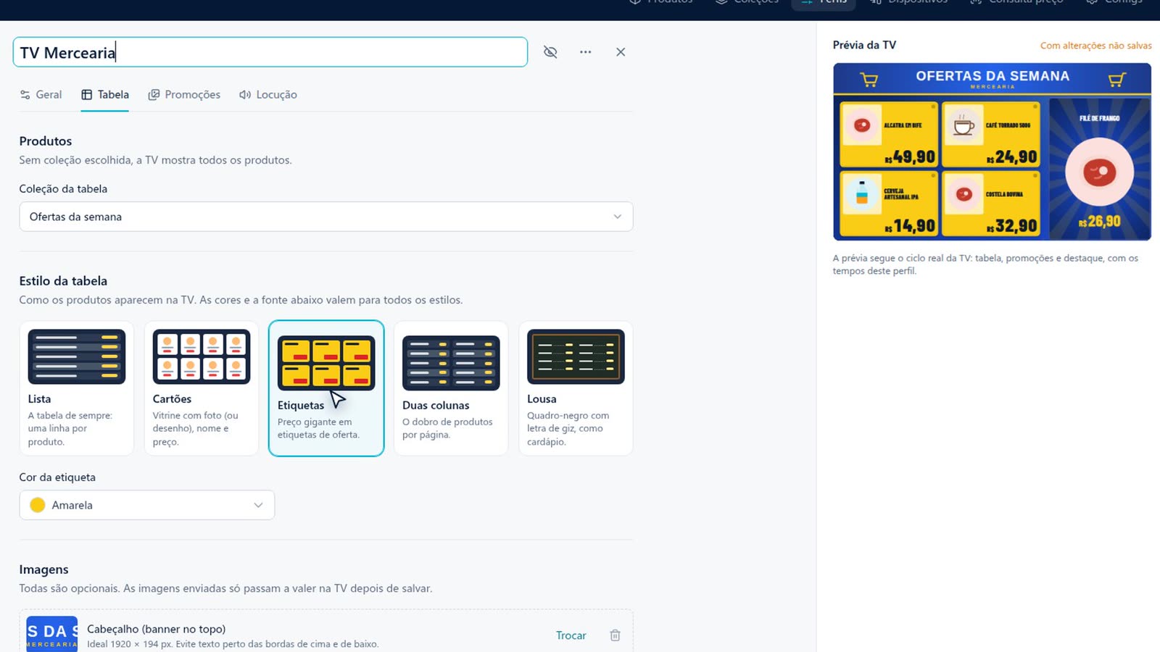Click the yellow Amarela color circle

(38, 505)
